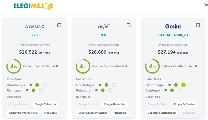Image resolution: width=208 pixels, height=120 pixels.
Task: Check the Hope N35 compare checkbox
Action: tap(129, 25)
